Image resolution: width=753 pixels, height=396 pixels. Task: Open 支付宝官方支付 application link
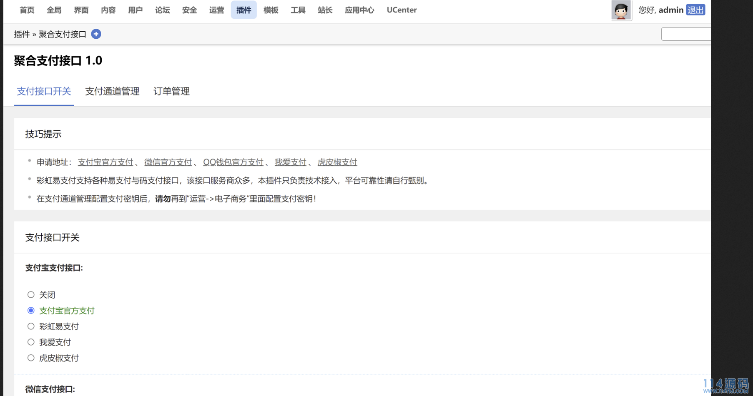pyautogui.click(x=105, y=162)
